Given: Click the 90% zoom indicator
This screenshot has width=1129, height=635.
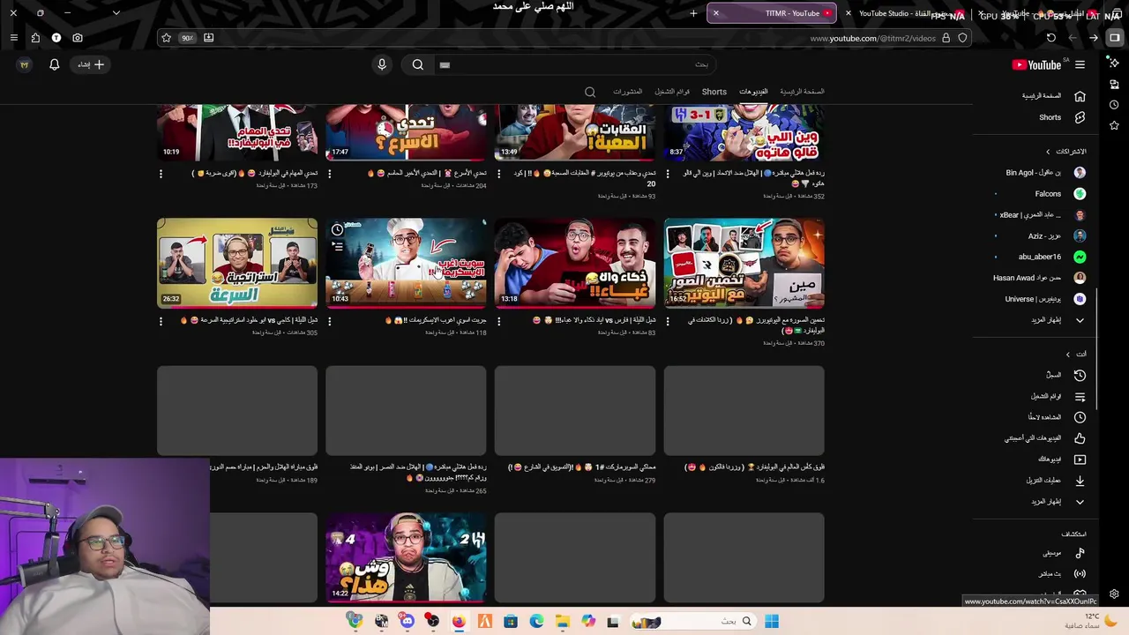Looking at the screenshot, I should coord(187,38).
